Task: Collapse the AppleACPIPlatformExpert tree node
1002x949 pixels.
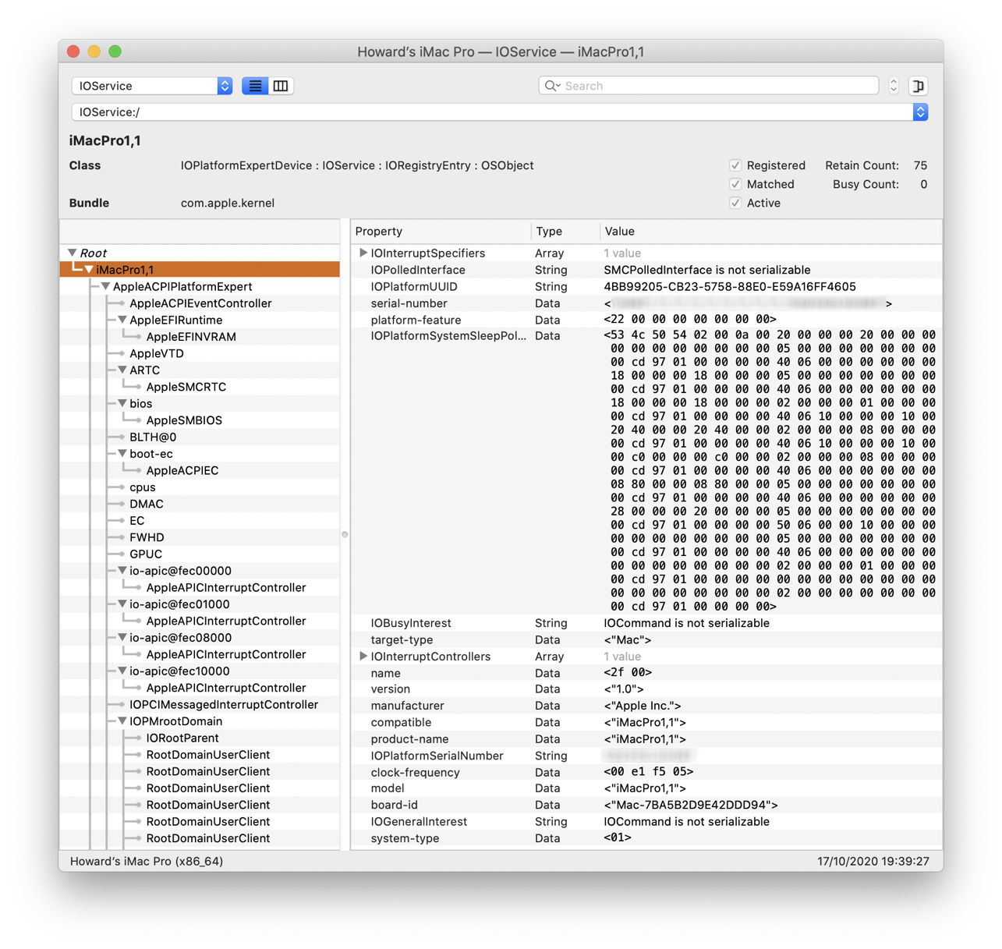Action: point(105,287)
